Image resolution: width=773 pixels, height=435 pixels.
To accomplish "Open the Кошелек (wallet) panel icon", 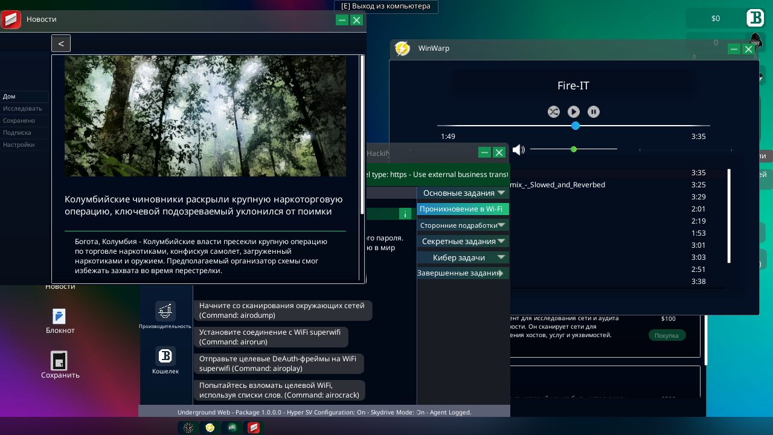I will pyautogui.click(x=165, y=356).
